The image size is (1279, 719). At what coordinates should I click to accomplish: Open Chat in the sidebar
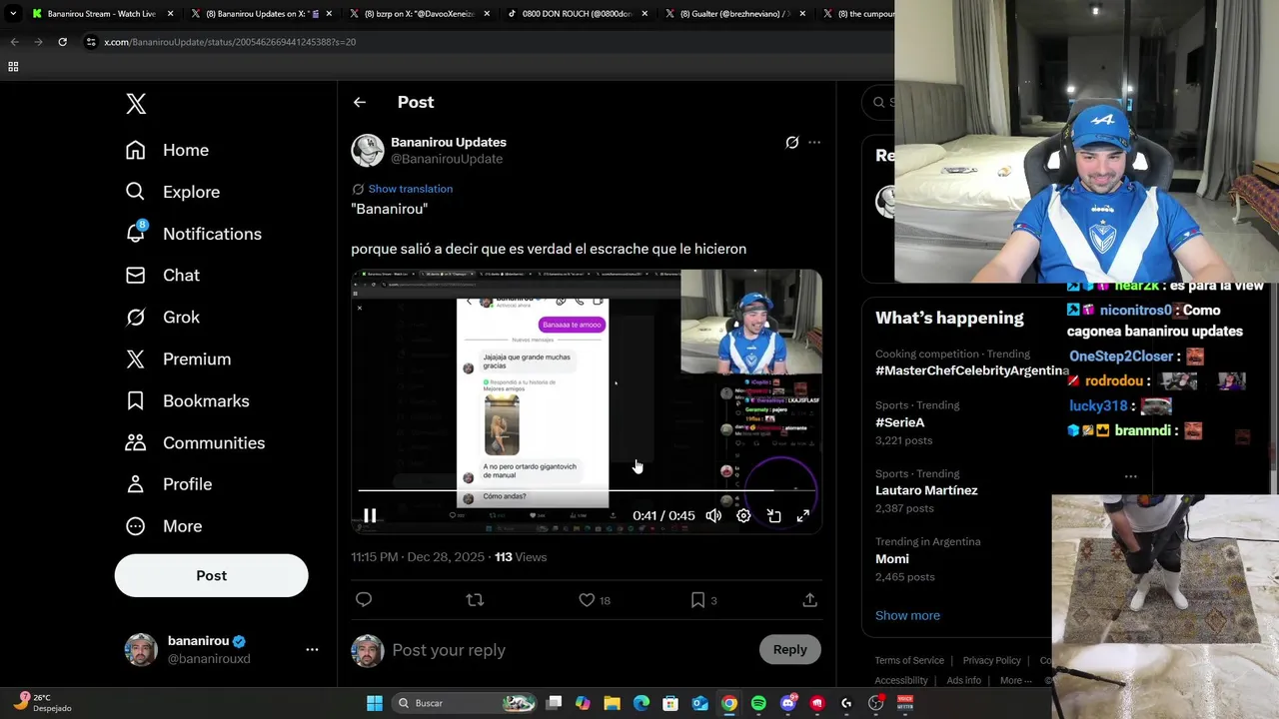click(162, 276)
